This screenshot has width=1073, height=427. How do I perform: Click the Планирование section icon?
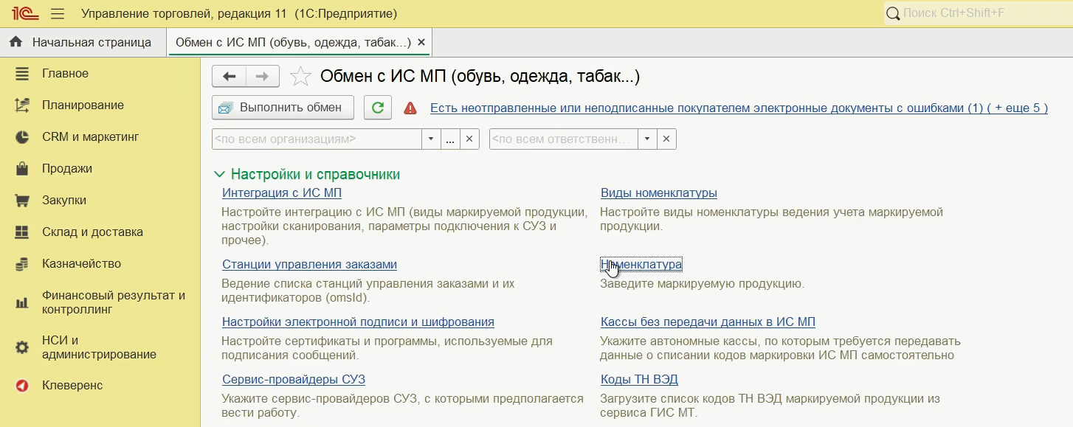[x=21, y=105]
